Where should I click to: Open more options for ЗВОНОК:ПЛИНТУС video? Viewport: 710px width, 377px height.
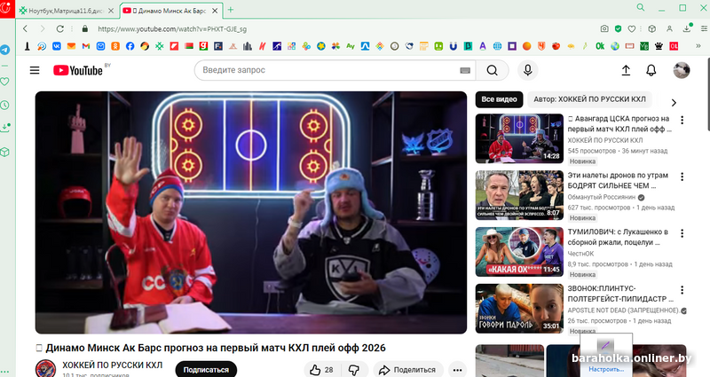(x=682, y=290)
